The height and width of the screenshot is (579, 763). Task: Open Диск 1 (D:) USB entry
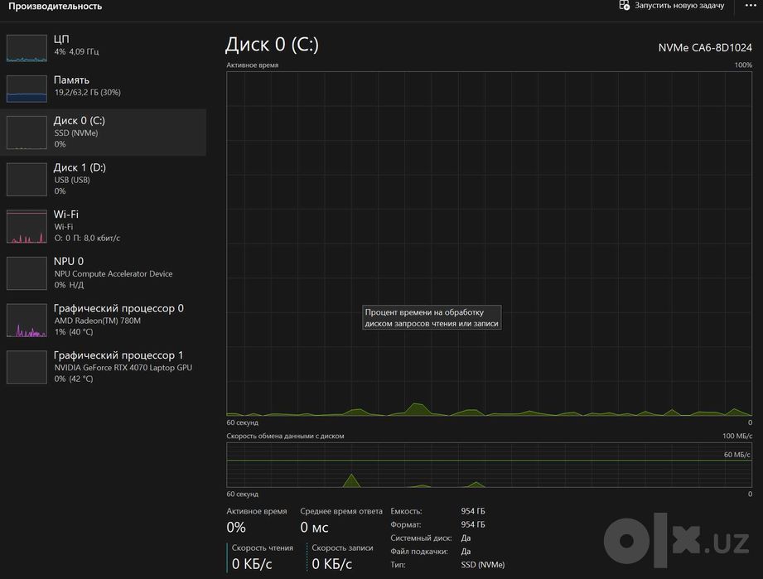tap(104, 179)
